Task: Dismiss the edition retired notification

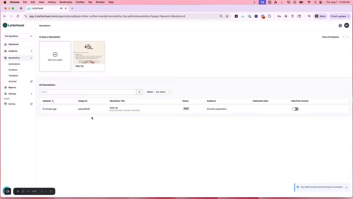Action: tap(346, 187)
